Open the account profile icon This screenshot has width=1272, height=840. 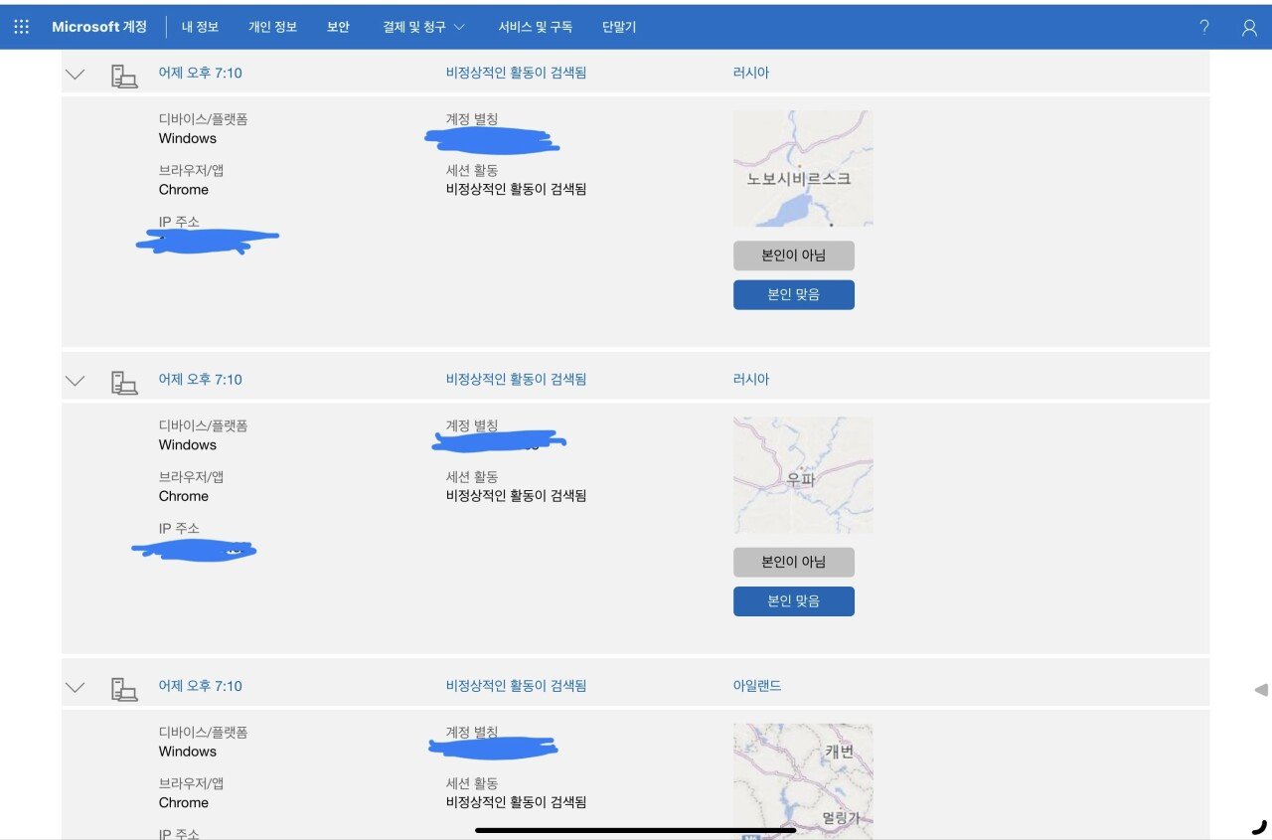pos(1249,28)
